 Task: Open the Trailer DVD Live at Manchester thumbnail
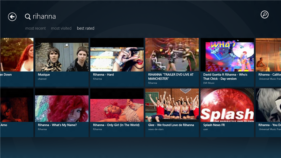(x=172, y=55)
